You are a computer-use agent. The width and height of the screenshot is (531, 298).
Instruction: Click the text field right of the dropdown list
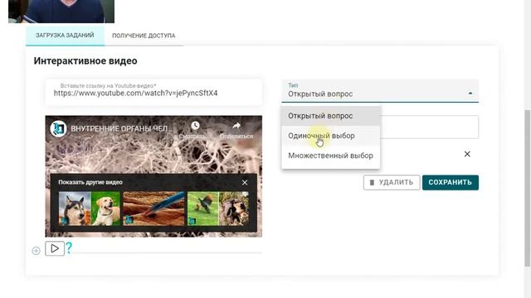(430, 127)
